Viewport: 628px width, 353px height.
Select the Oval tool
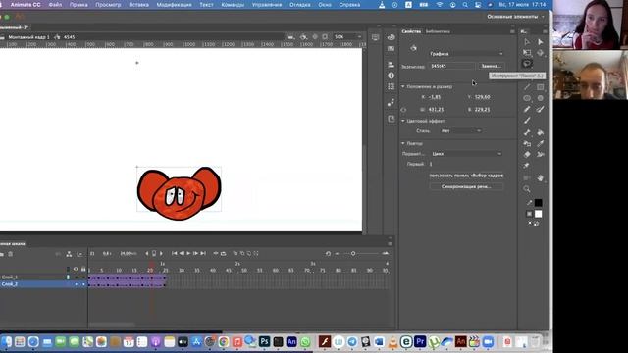click(527, 98)
